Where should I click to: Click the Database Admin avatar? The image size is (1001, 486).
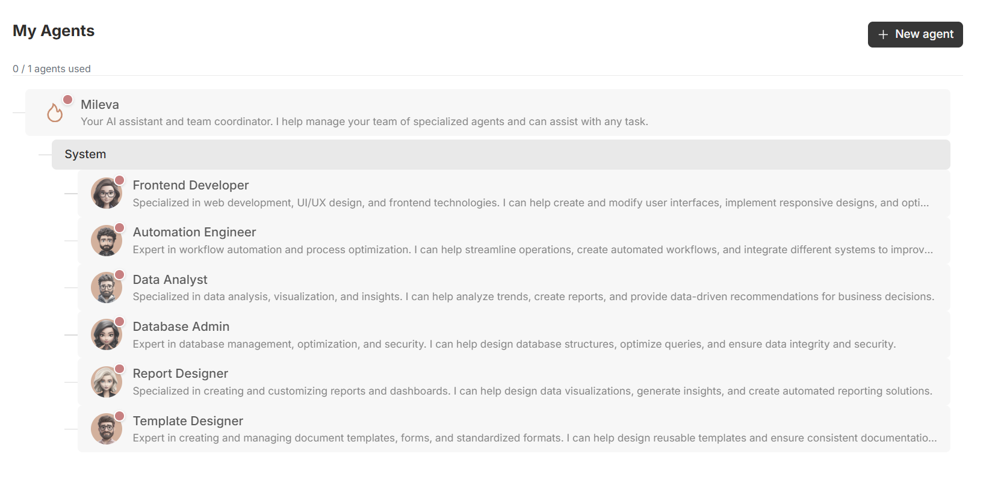pos(107,334)
